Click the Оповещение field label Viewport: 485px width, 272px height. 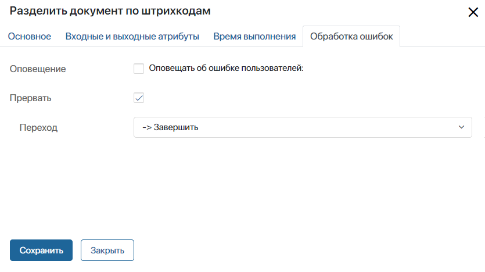click(38, 69)
